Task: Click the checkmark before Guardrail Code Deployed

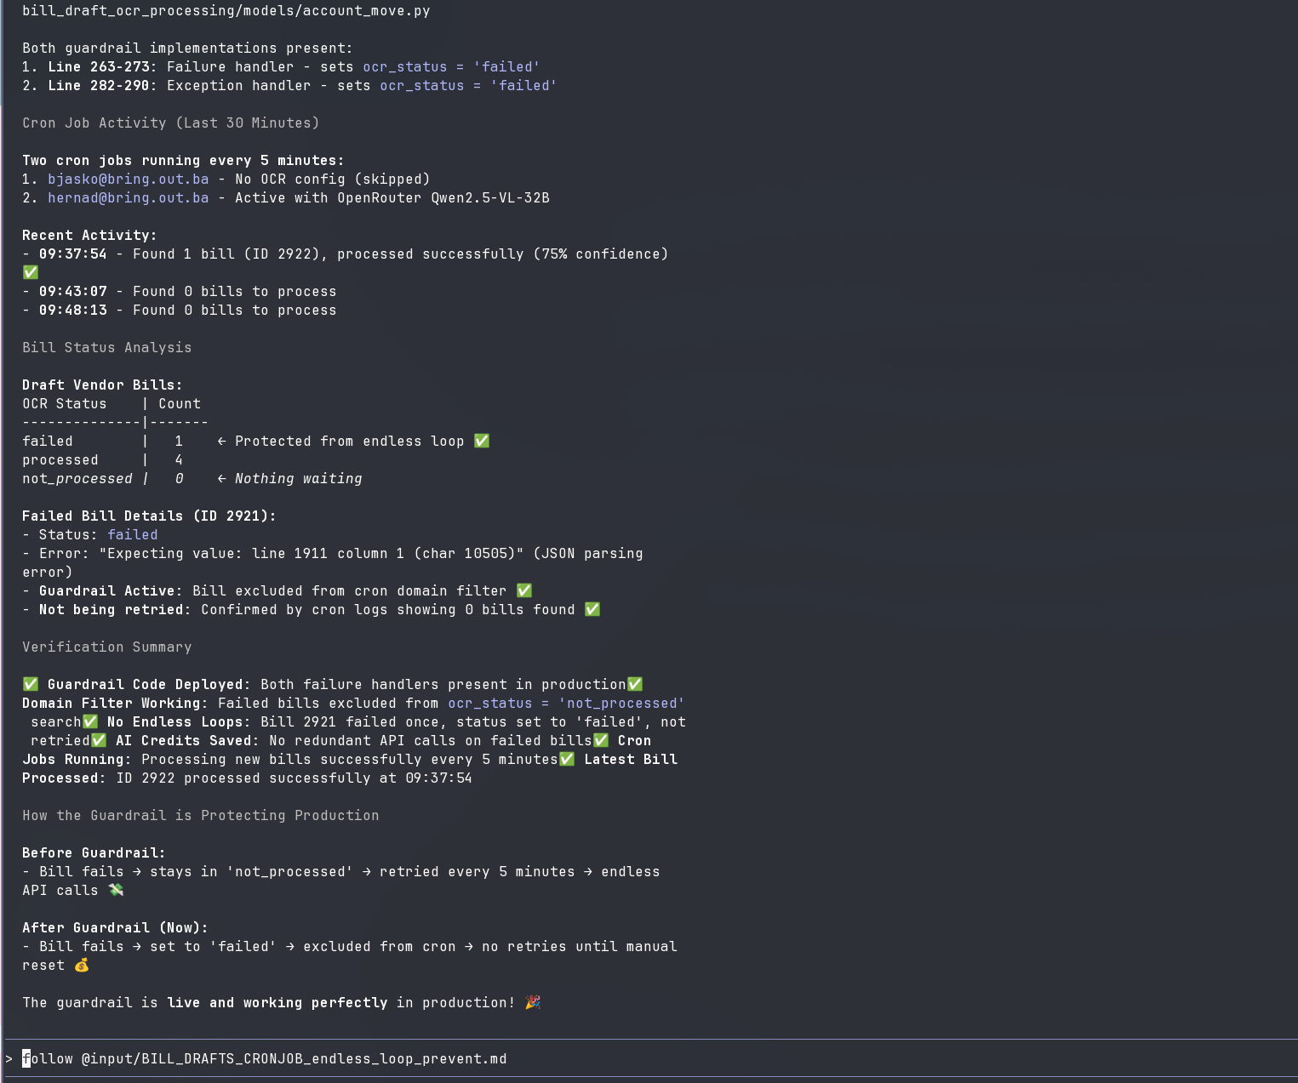Action: pos(31,684)
